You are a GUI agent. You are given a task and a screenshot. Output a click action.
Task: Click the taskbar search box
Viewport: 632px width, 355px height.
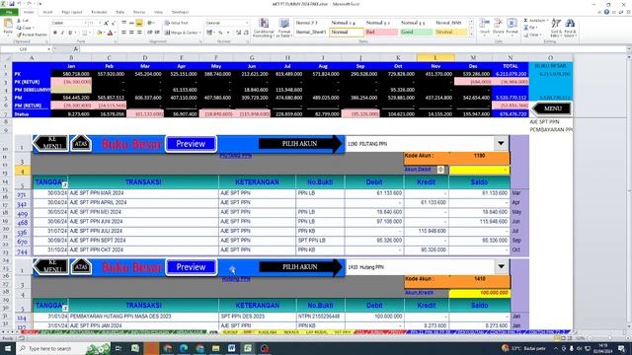(63, 348)
